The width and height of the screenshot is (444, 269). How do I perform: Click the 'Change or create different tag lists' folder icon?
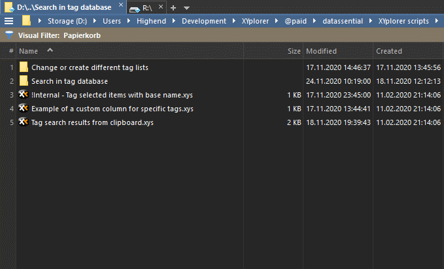pos(24,67)
